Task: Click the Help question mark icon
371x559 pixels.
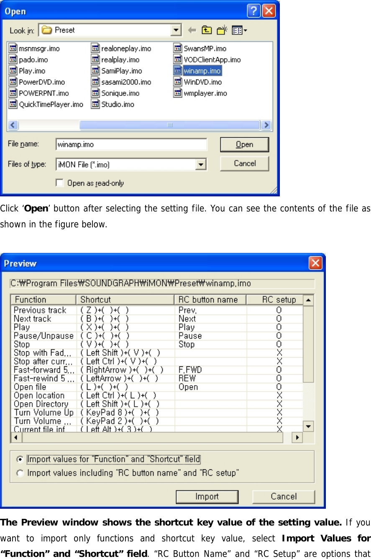Action: coord(254,11)
